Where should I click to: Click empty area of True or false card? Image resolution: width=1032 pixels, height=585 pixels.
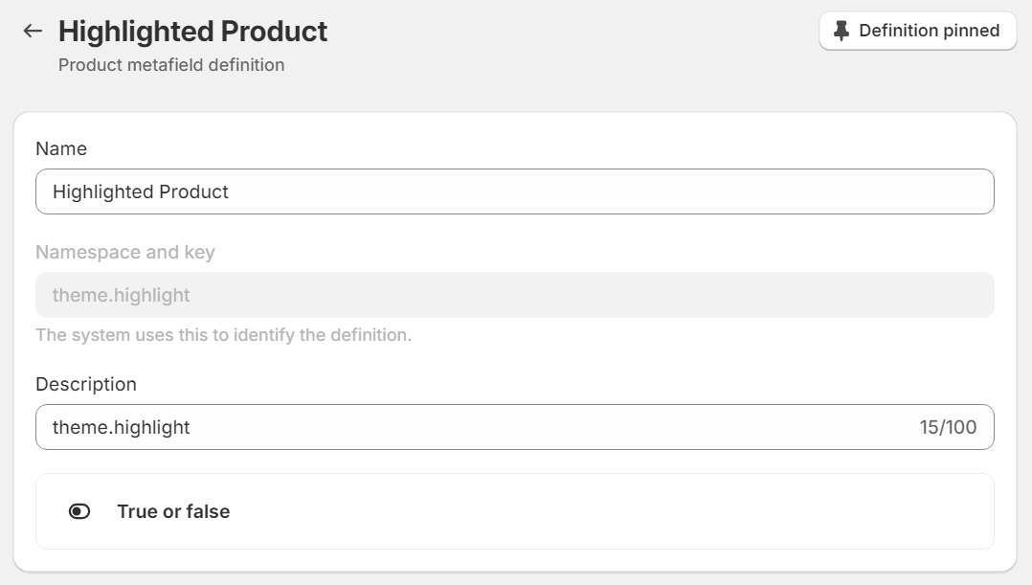612,511
